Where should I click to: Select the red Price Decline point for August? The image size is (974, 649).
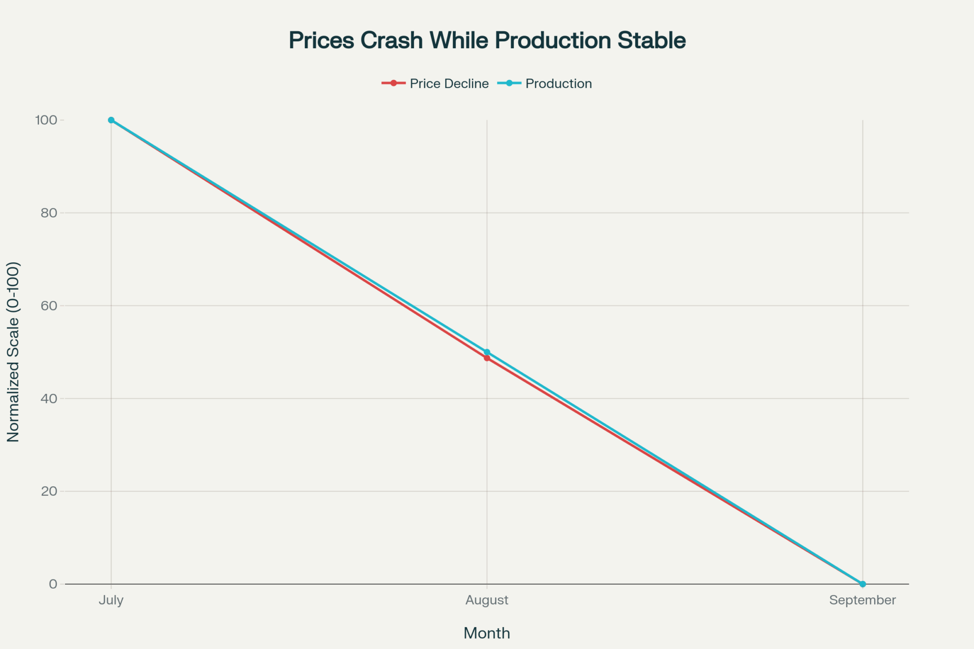(x=487, y=358)
